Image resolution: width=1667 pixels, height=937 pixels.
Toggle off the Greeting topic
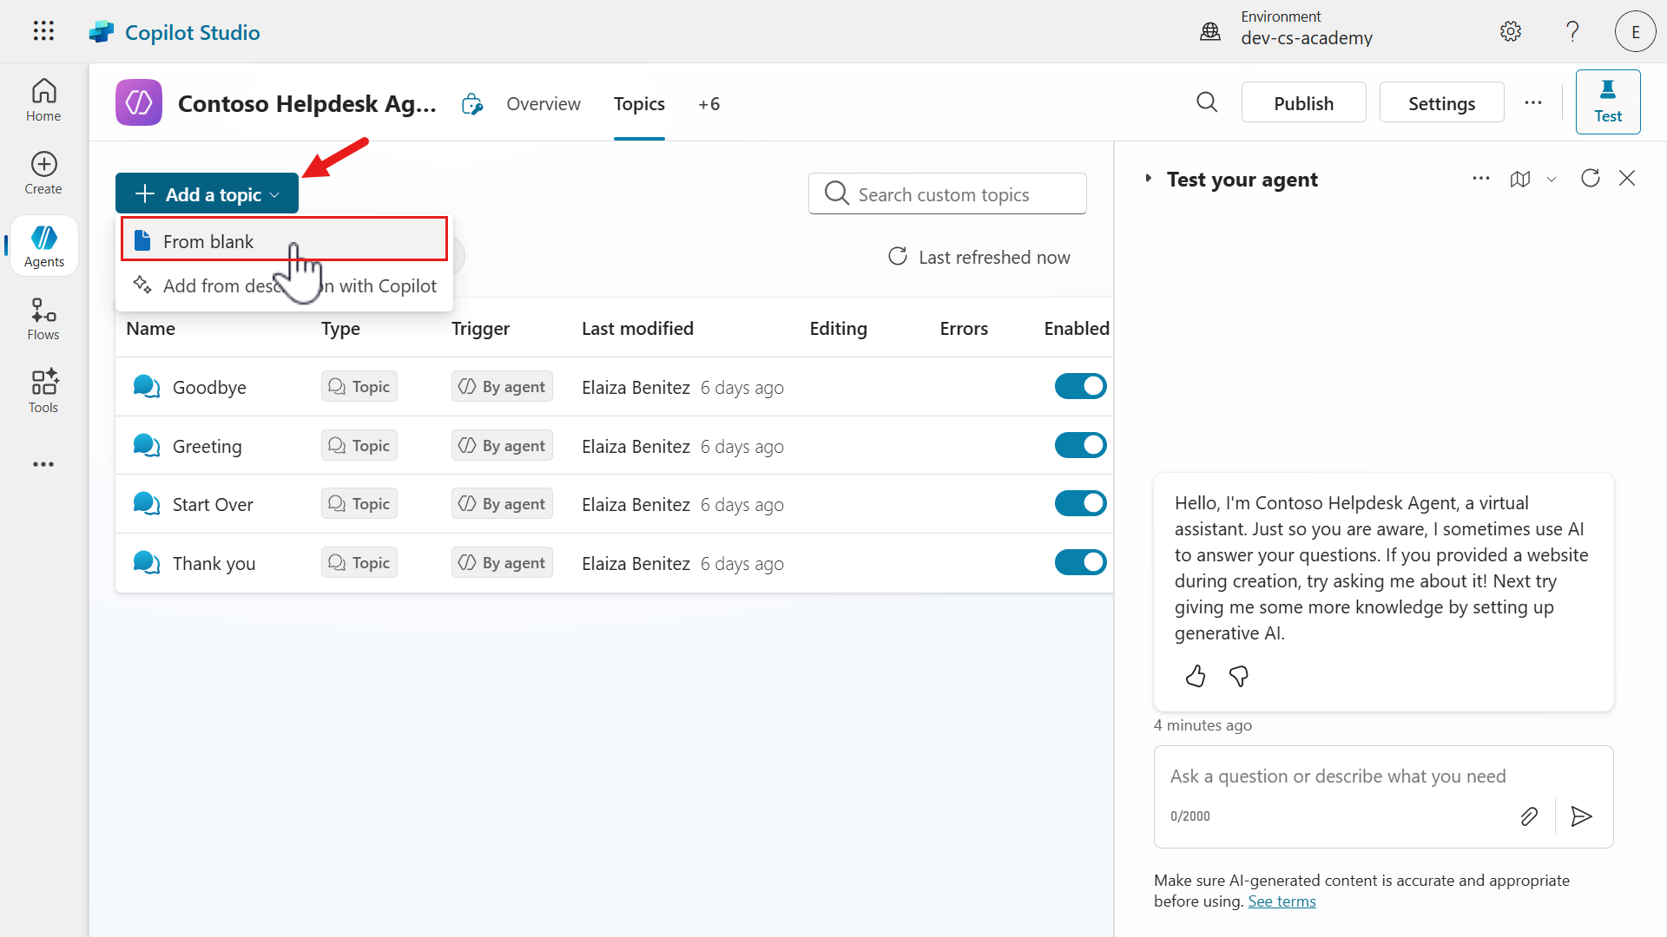coord(1080,444)
